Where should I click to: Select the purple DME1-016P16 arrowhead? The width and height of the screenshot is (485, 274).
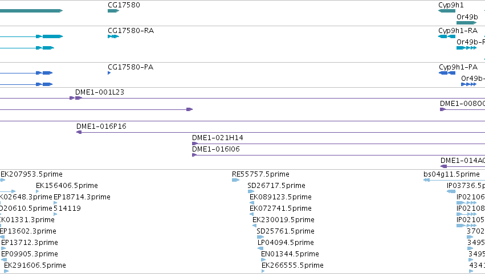pyautogui.click(x=79, y=132)
